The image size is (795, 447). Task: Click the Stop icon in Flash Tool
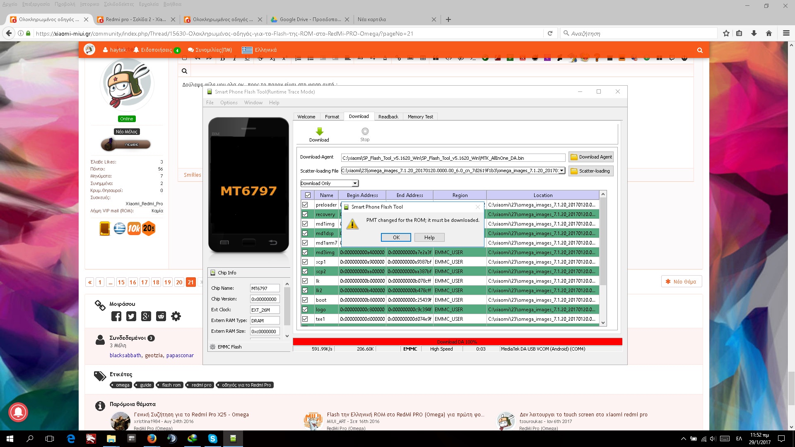pyautogui.click(x=365, y=132)
